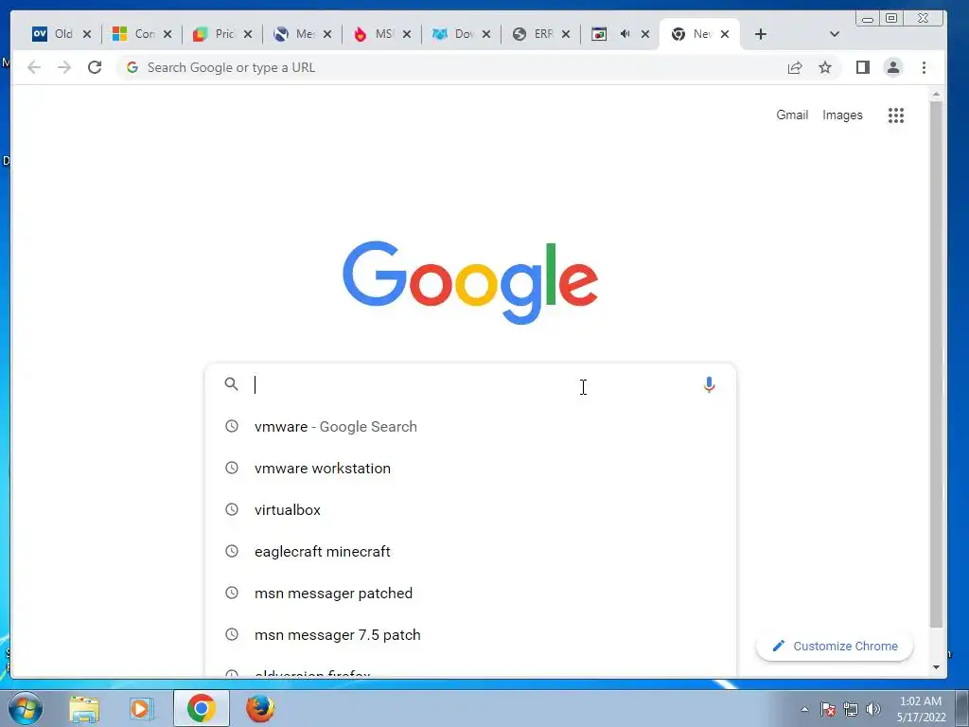Select the msn messager 7.5 patch suggestion
969x727 pixels.
(469, 635)
